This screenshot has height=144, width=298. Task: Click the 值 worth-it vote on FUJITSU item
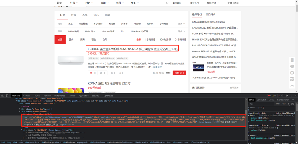(x=93, y=73)
